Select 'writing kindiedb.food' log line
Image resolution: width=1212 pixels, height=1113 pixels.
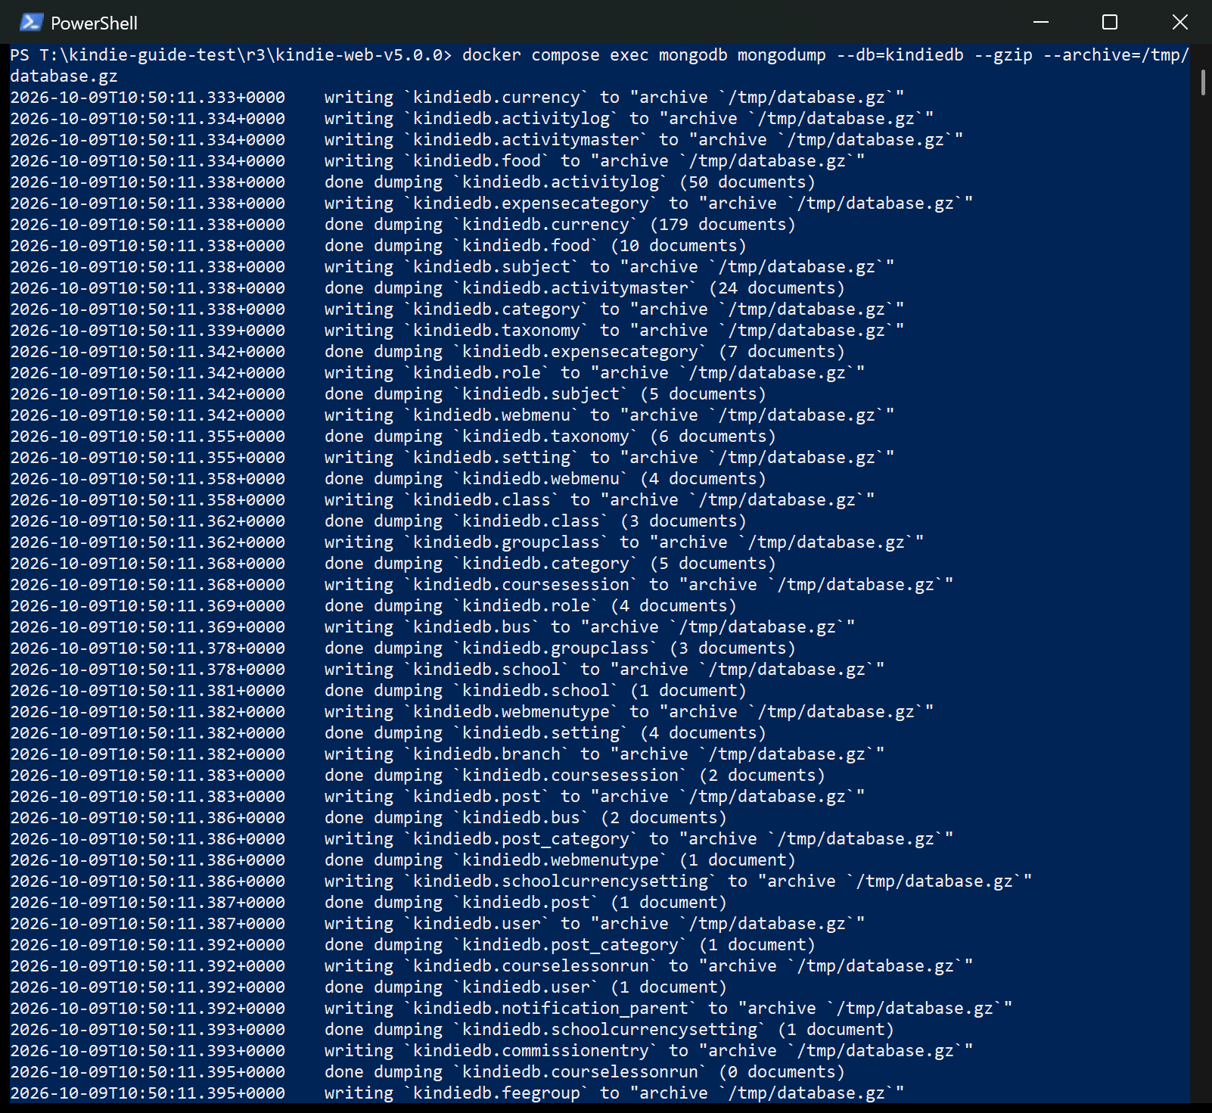click(x=437, y=161)
